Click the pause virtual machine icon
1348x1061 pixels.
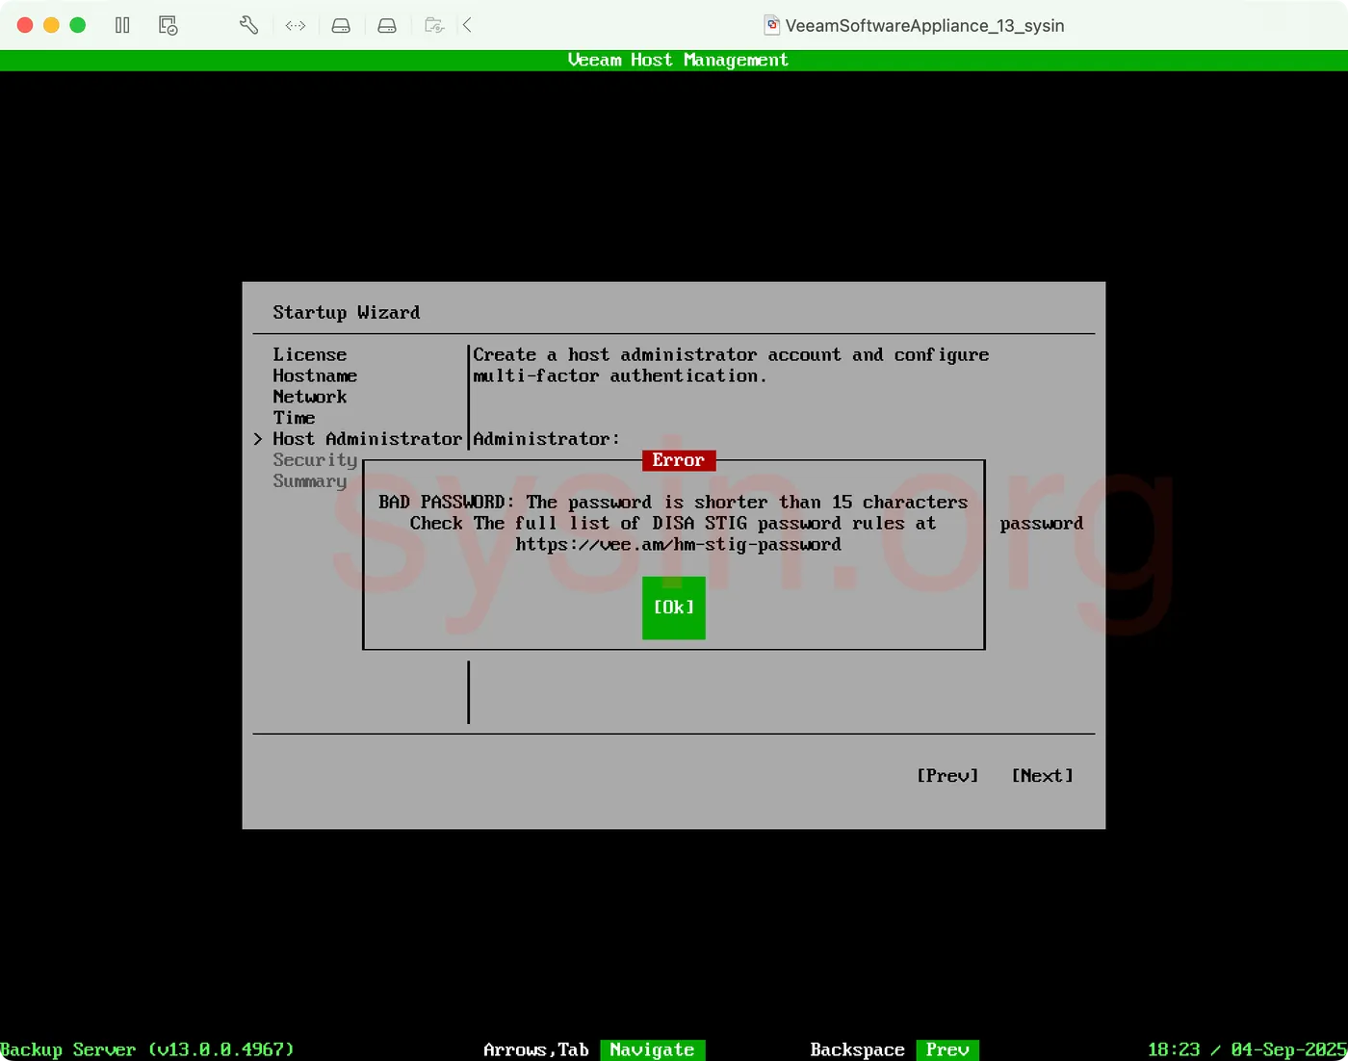(x=122, y=25)
